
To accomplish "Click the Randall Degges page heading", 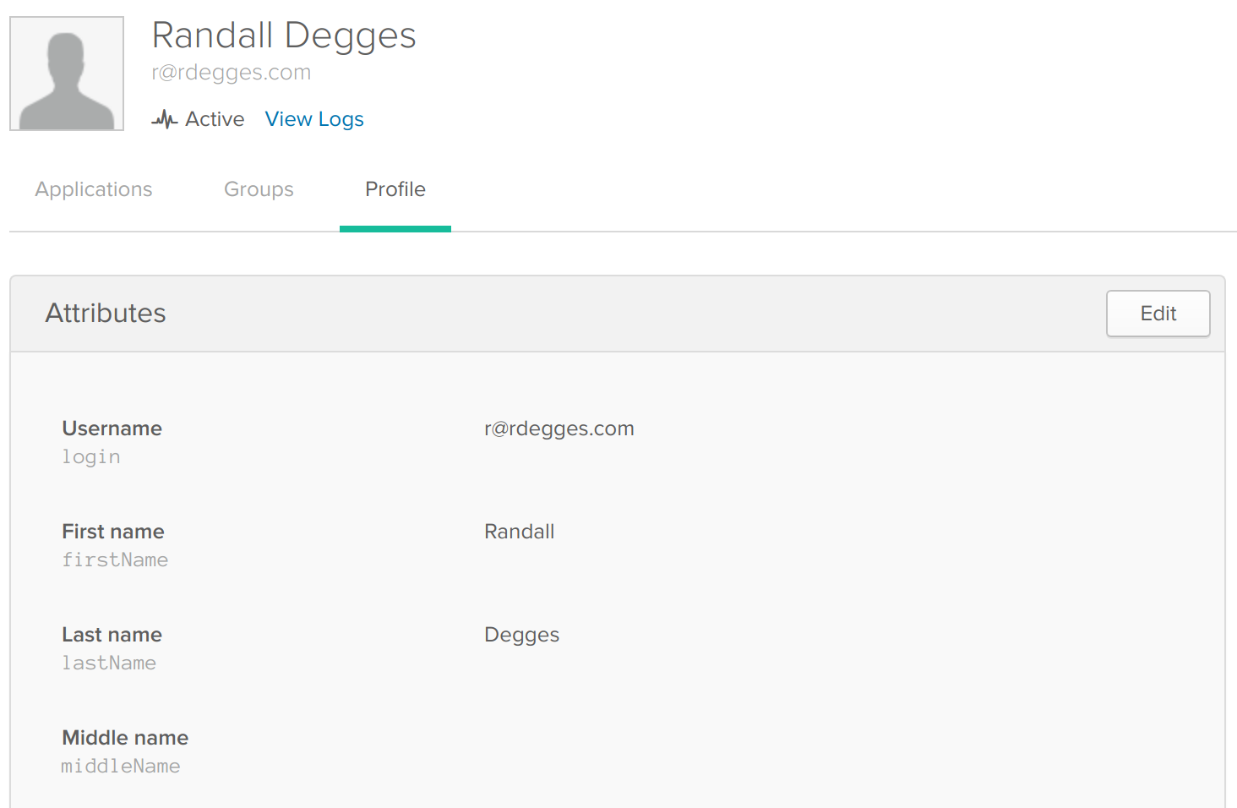I will pos(284,35).
